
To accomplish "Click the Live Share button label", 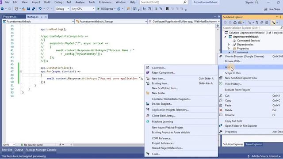I will (x=274, y=9).
